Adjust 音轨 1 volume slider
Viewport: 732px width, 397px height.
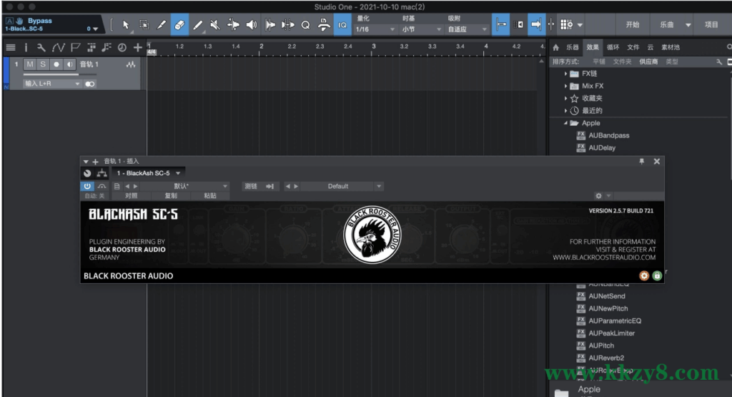click(59, 74)
